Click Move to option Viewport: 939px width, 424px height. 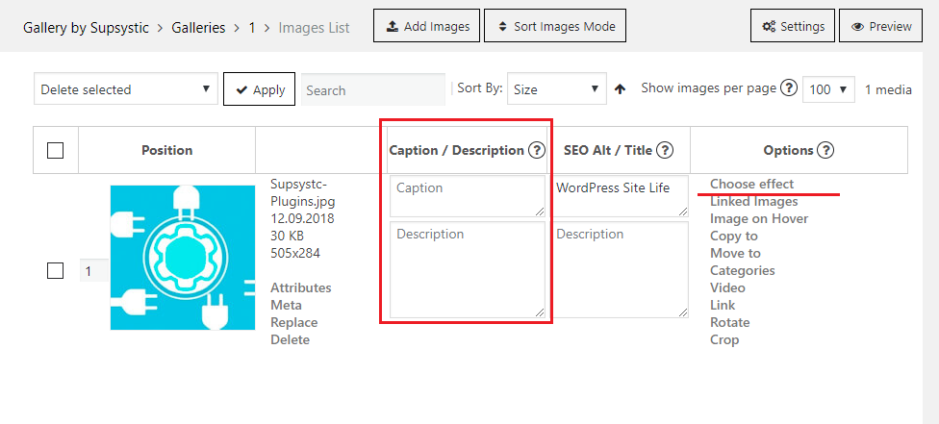click(735, 253)
